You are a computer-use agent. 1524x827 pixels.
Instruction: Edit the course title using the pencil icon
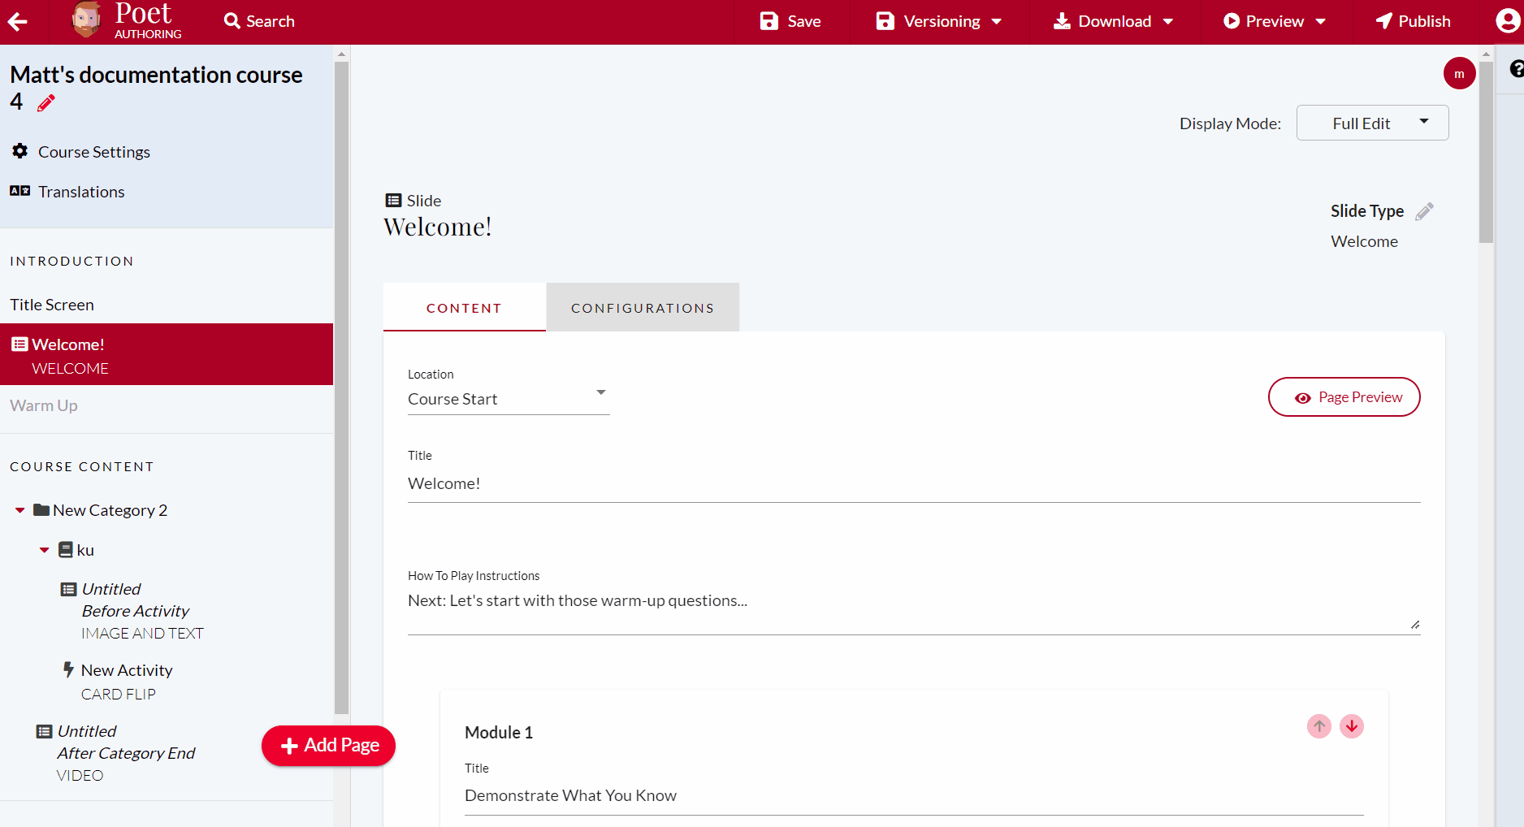point(45,103)
